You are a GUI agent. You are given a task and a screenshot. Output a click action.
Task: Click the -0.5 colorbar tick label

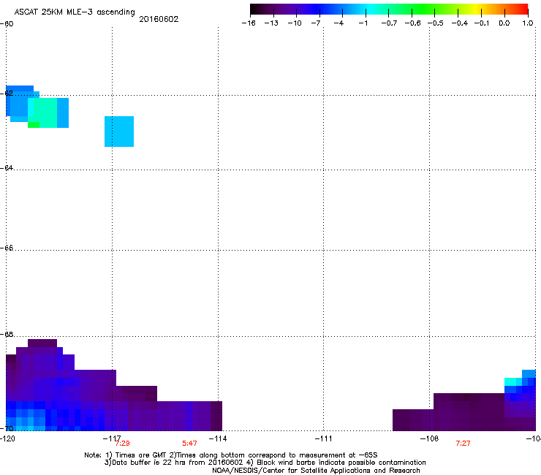pyautogui.click(x=436, y=23)
